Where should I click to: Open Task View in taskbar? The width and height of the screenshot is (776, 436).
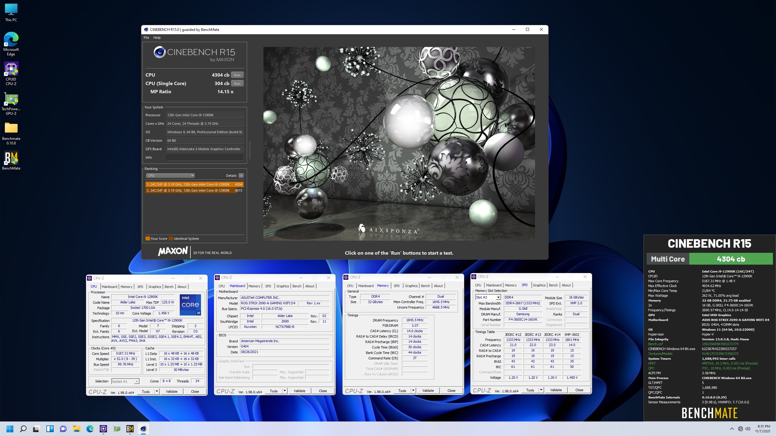[x=36, y=429]
